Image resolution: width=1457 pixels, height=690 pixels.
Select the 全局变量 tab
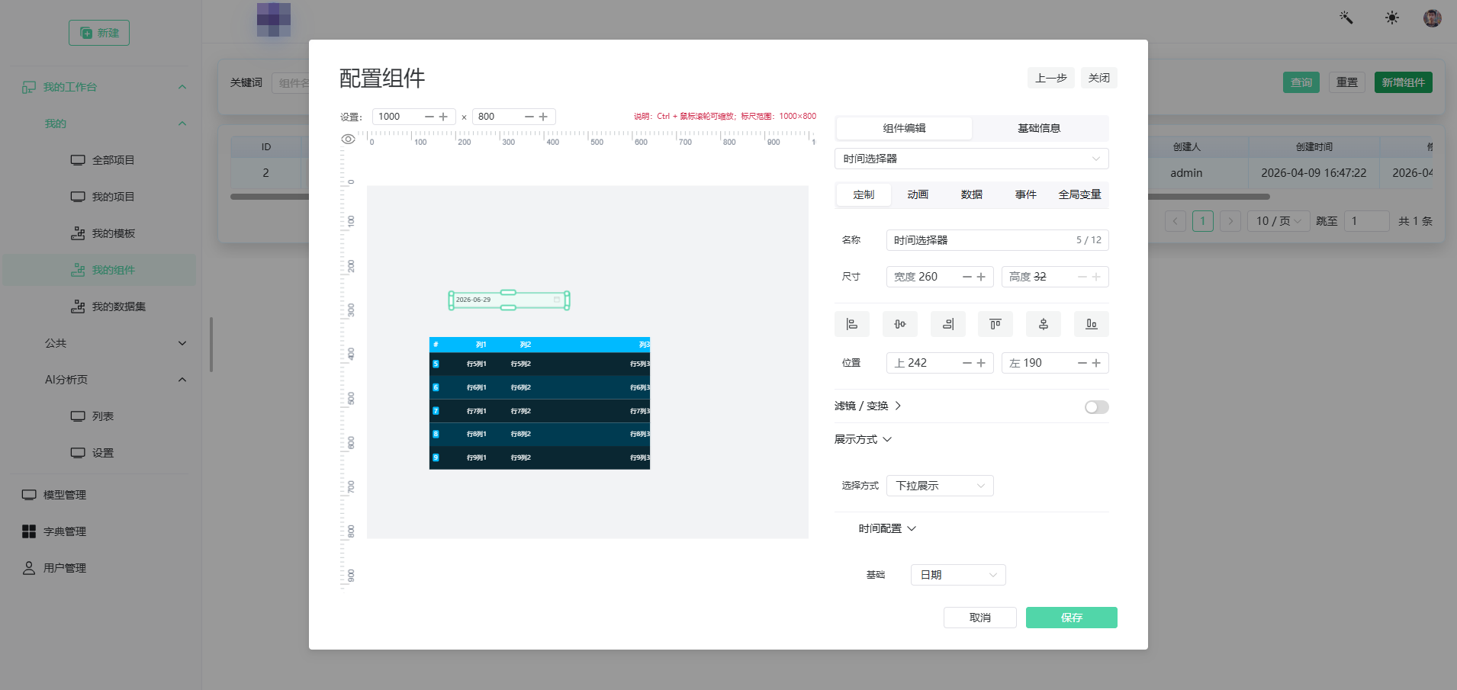1079,194
